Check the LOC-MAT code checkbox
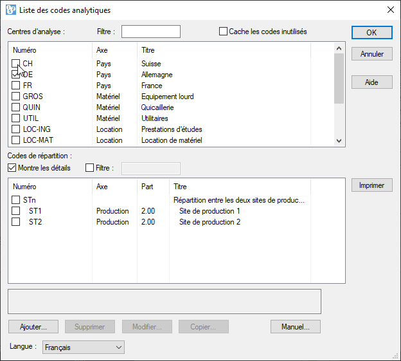 (x=15, y=140)
